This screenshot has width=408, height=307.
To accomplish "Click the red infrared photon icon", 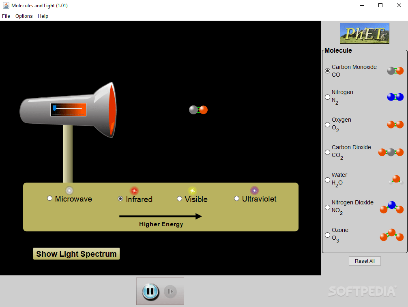I will click(134, 190).
